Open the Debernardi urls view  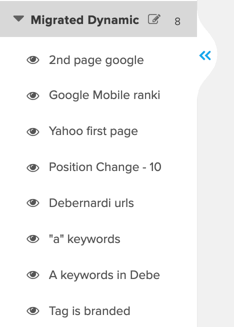click(91, 203)
